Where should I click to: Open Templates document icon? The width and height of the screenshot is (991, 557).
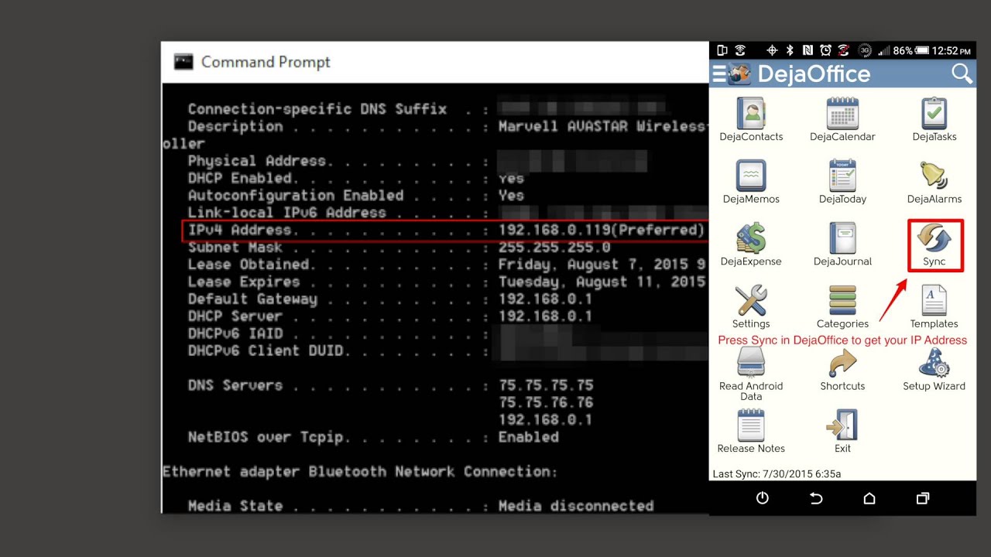[x=934, y=301]
